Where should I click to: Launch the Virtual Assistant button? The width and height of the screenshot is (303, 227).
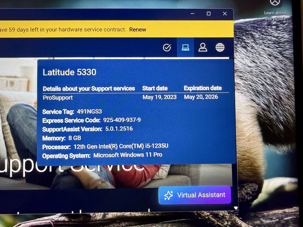pyautogui.click(x=195, y=195)
